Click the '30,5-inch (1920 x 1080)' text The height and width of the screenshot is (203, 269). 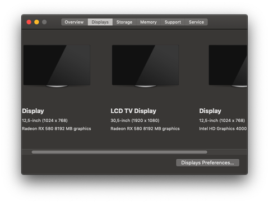point(135,121)
